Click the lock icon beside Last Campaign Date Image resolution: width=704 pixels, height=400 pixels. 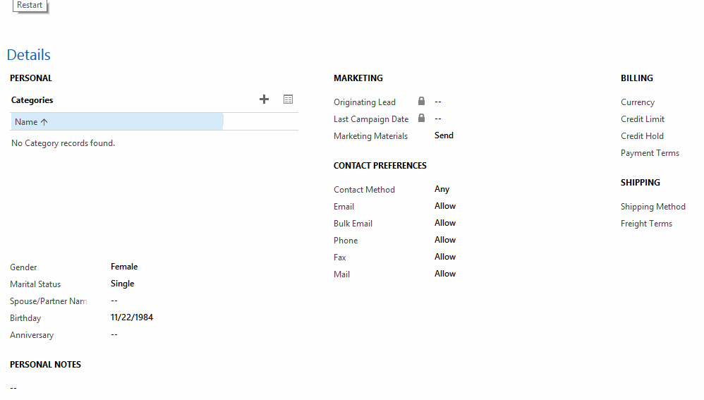pos(421,119)
